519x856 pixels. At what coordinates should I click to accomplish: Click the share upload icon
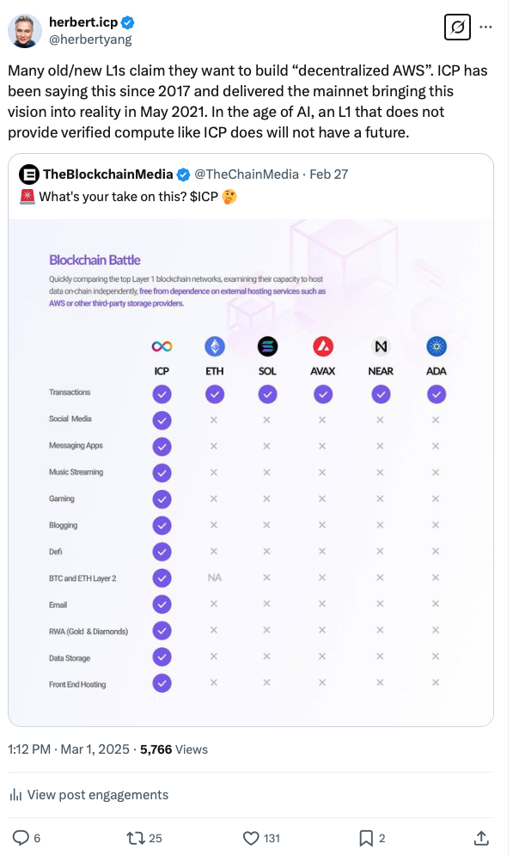pos(482,837)
